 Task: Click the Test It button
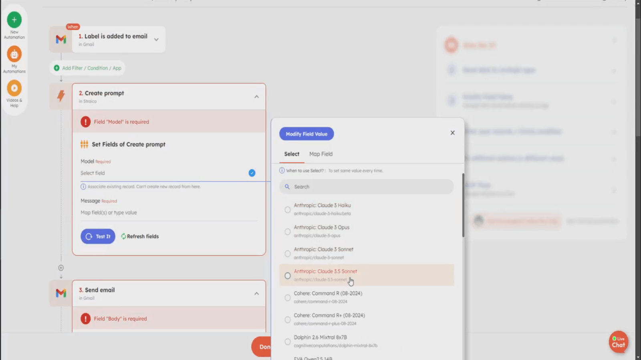click(x=98, y=236)
